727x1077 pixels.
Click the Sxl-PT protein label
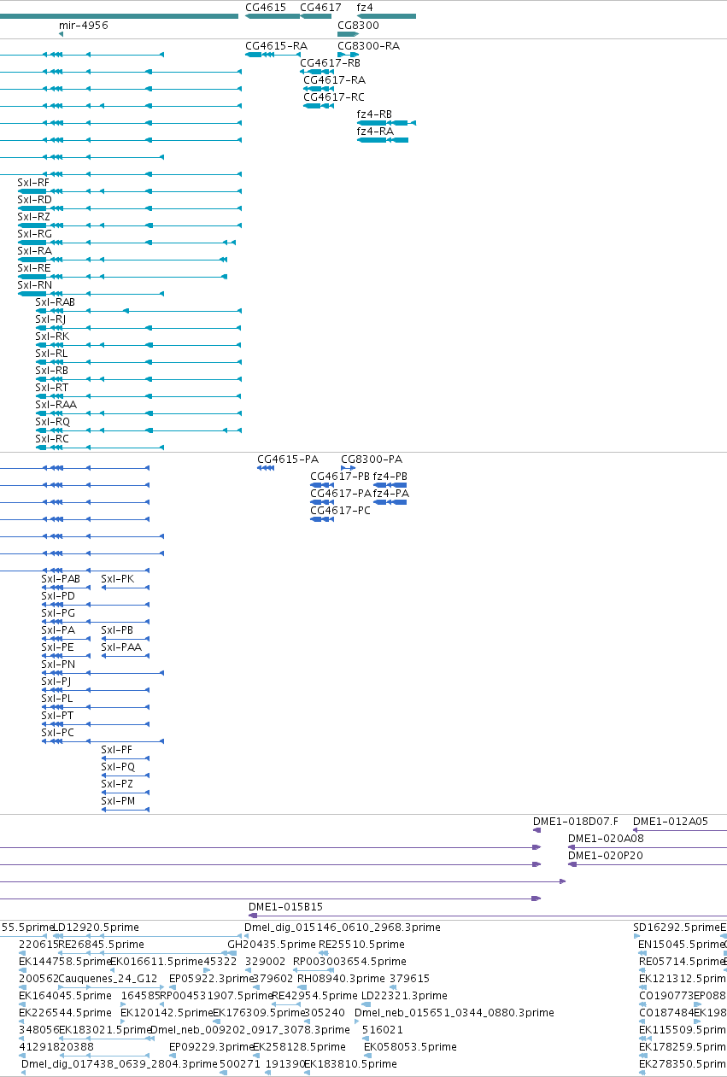pos(57,716)
